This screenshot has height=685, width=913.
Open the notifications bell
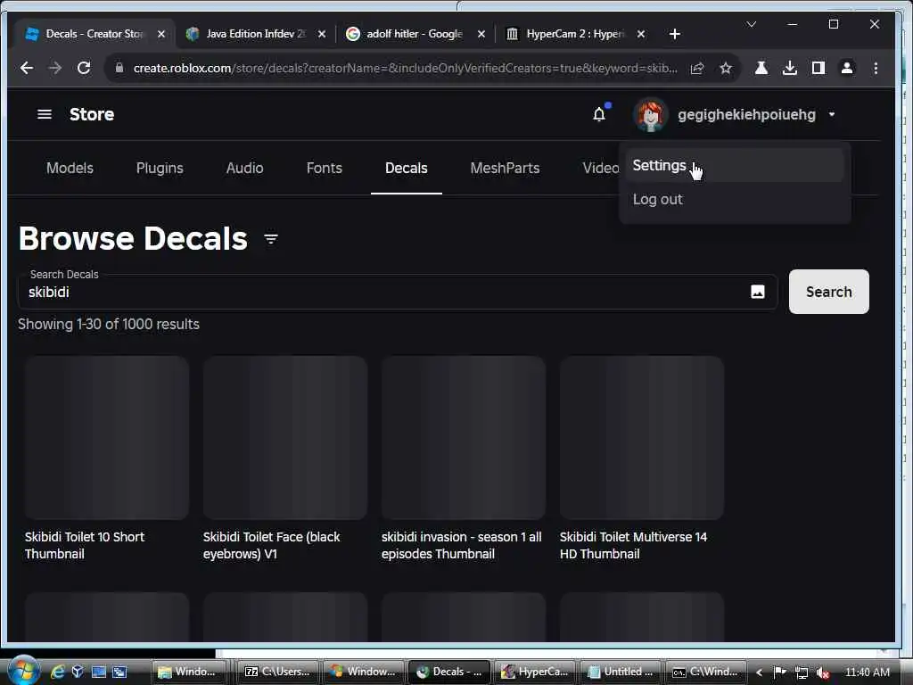pos(599,114)
